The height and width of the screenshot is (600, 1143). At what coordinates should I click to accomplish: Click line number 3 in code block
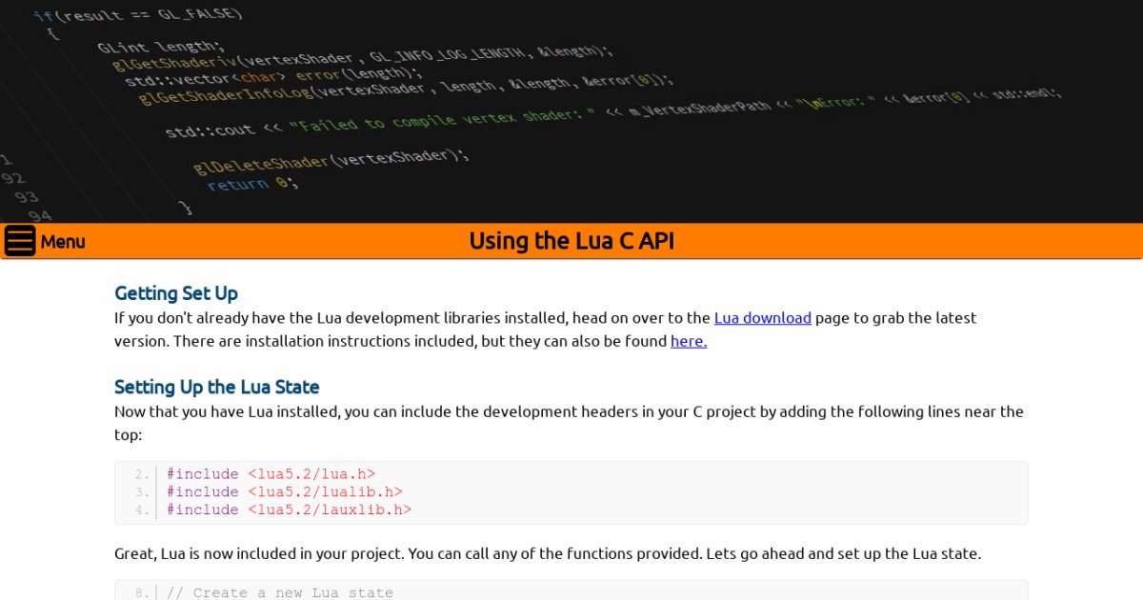click(143, 492)
